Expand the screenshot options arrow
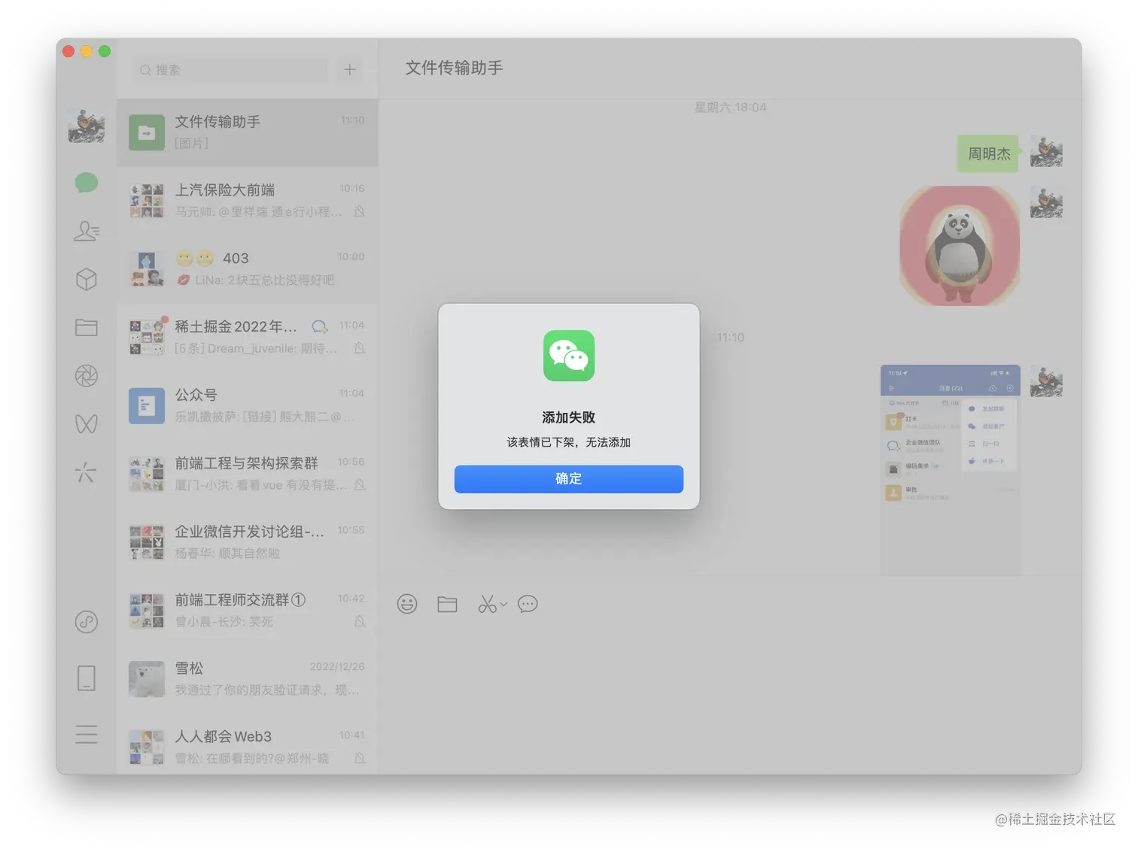The height and width of the screenshot is (849, 1138). 504,604
